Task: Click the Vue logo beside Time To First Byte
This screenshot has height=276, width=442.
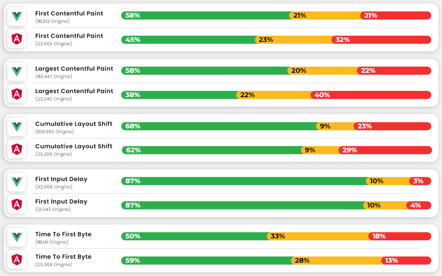Action: (17, 237)
